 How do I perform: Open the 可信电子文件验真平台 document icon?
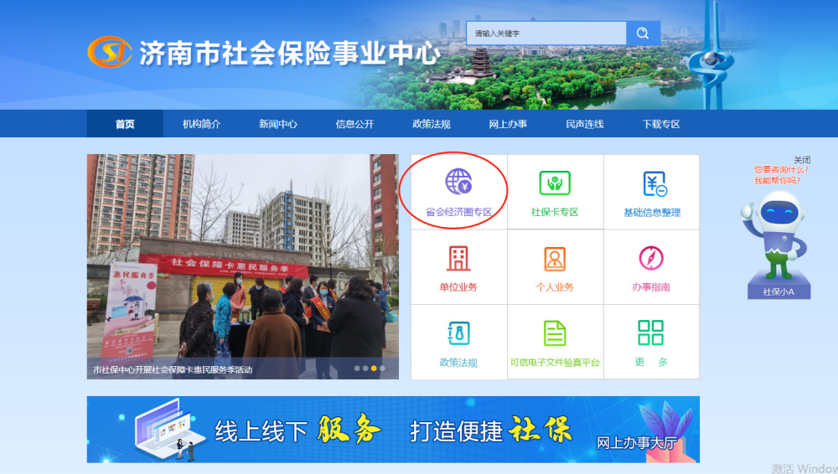(555, 333)
